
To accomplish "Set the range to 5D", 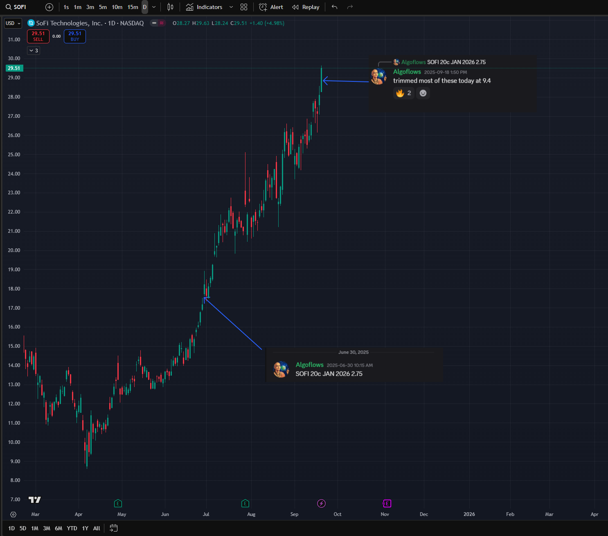I will tap(23, 528).
